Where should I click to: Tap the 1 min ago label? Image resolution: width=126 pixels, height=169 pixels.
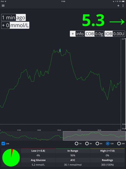click(13, 17)
